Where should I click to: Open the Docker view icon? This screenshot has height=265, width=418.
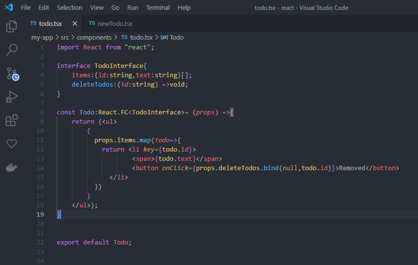[12, 167]
